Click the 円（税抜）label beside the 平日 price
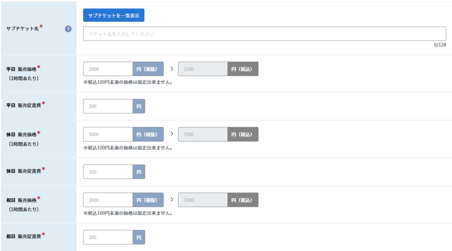 [148, 69]
